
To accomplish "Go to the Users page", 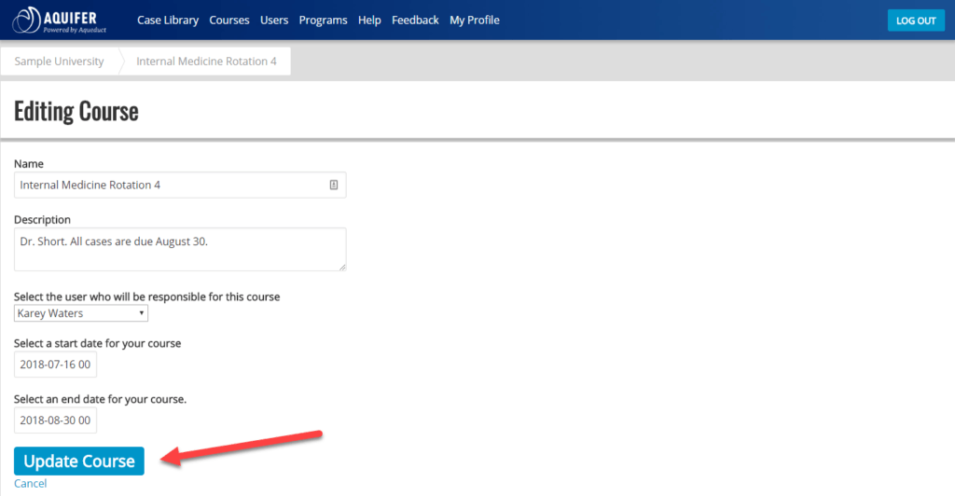I will coord(274,21).
